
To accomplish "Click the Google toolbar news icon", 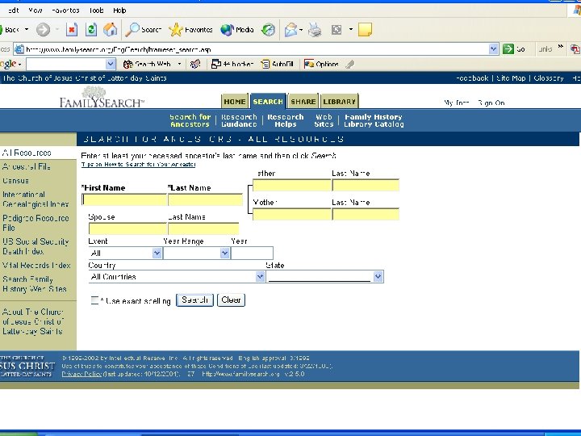I will point(195,64).
